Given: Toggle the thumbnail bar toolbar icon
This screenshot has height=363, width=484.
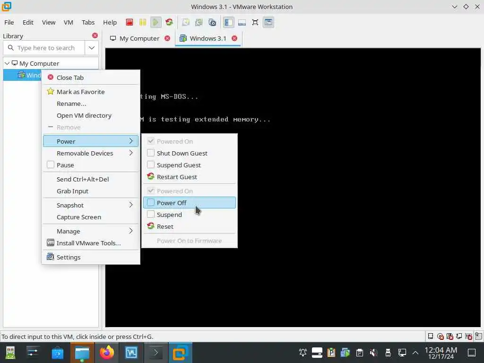Looking at the screenshot, I should tap(242, 22).
